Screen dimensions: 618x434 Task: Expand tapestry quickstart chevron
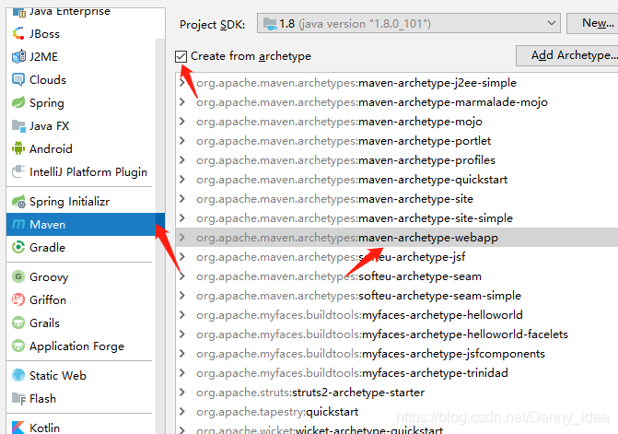(182, 411)
